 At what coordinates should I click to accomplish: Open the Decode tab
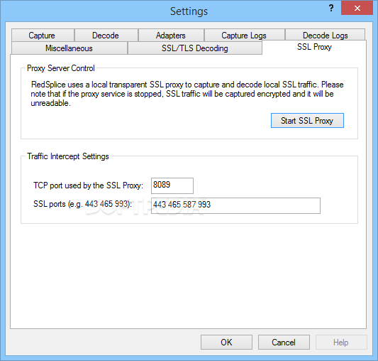106,36
